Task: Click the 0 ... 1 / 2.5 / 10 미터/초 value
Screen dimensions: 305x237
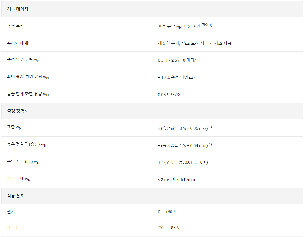Action: [179, 60]
